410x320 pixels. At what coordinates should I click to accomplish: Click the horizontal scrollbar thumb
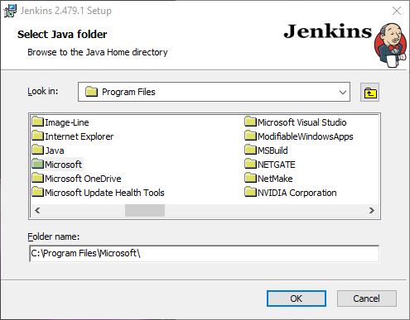(x=145, y=211)
